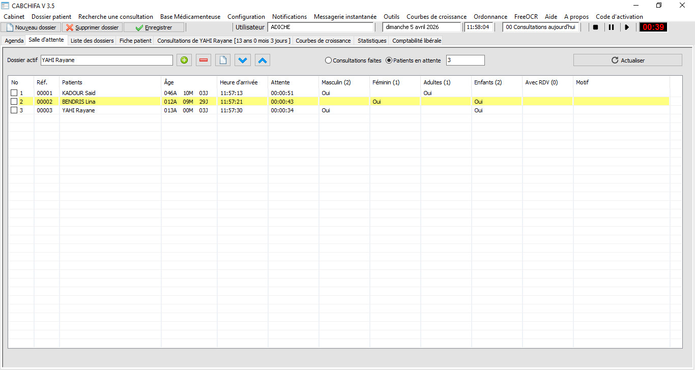Start the timer with play icon
The height and width of the screenshot is (370, 695).
[627, 27]
